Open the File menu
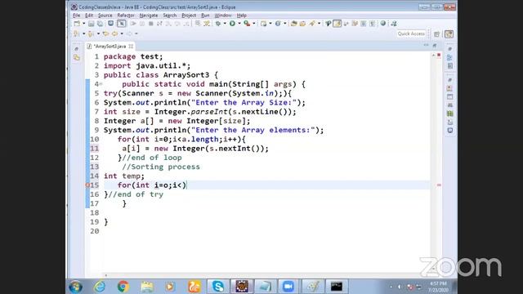This screenshot has width=523, height=294. coord(76,16)
